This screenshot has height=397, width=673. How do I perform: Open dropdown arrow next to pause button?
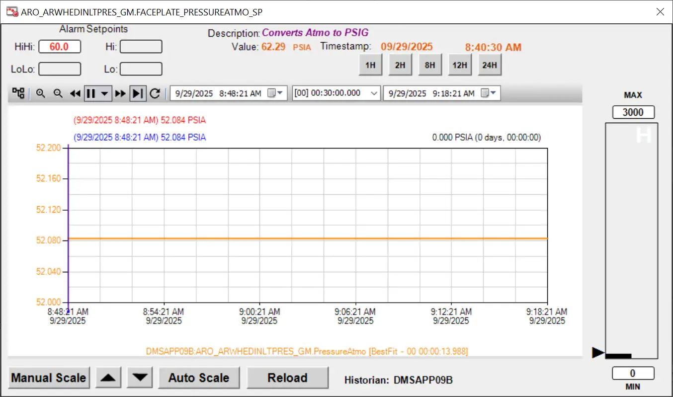[x=104, y=93]
